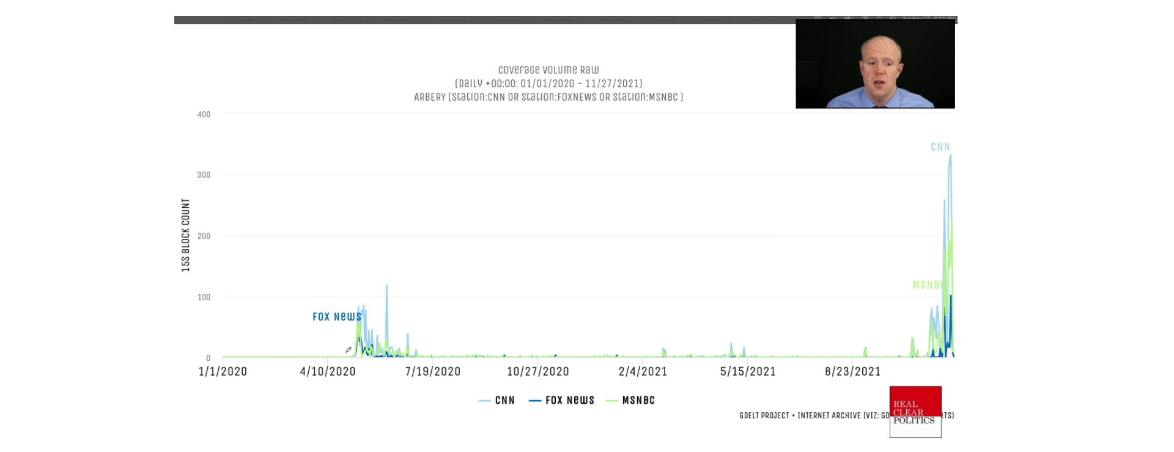This screenshot has height=452, width=1174.
Task: Click the ARBERY station query text
Action: [x=548, y=97]
